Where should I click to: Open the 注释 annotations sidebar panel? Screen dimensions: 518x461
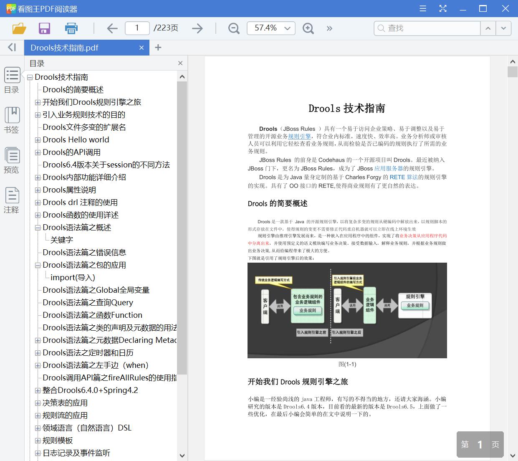pos(12,200)
